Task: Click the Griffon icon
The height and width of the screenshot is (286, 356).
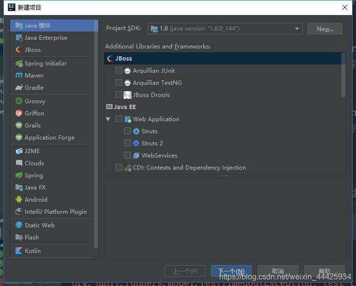Action: click(x=19, y=113)
